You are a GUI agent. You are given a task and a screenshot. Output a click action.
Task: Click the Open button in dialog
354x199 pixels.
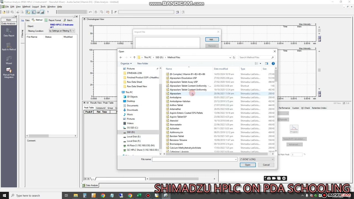pyautogui.click(x=248, y=165)
